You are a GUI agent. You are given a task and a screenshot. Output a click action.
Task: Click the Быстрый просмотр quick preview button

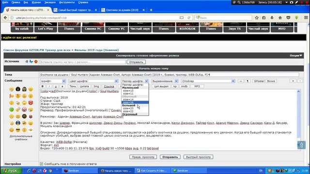(x=198, y=157)
